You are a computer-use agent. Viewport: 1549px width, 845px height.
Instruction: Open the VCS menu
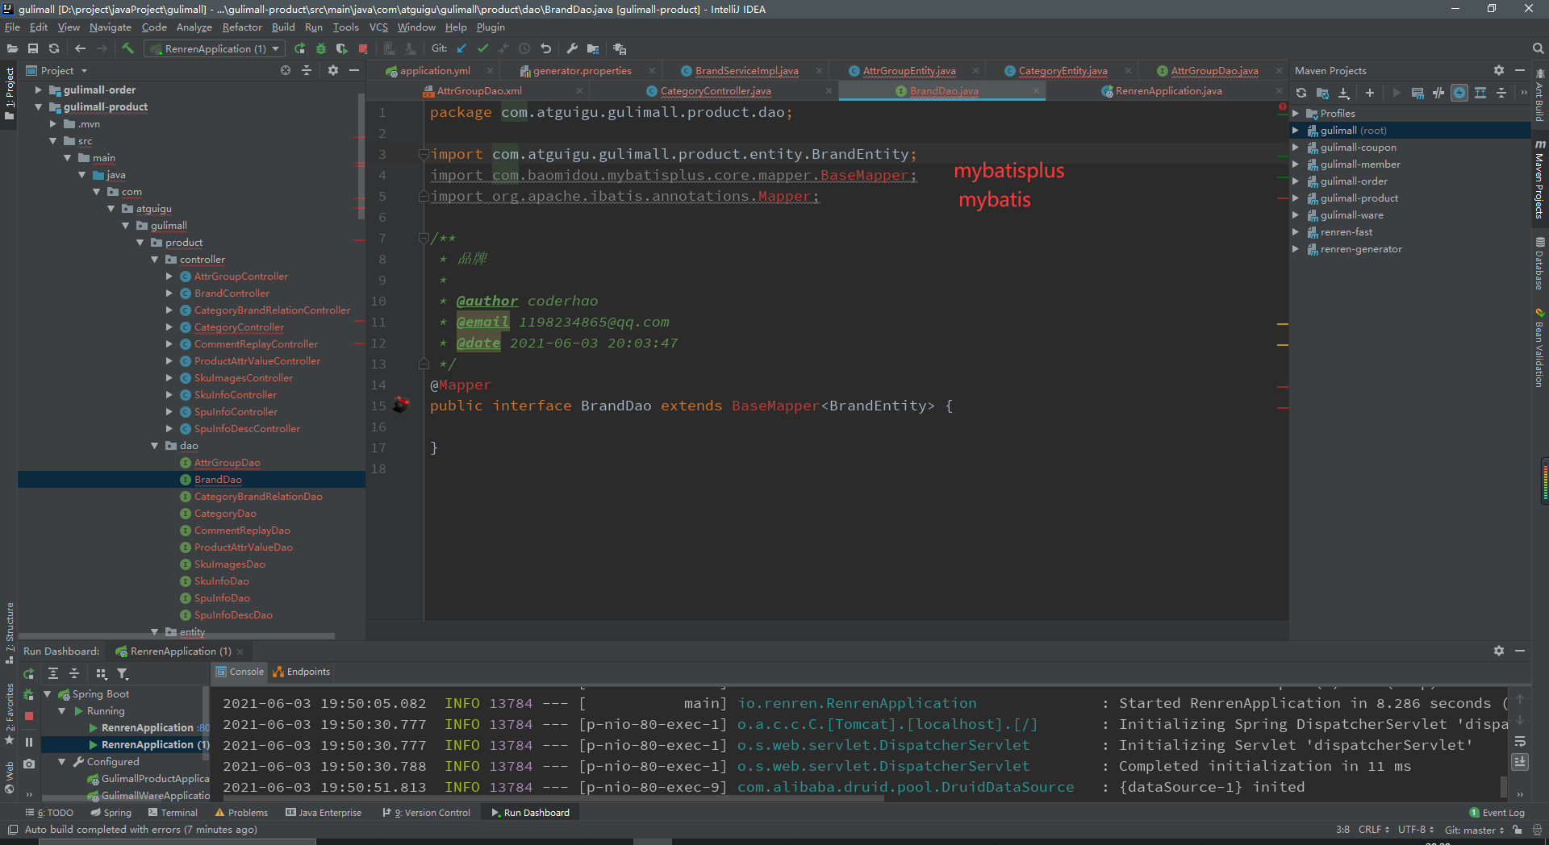378,27
